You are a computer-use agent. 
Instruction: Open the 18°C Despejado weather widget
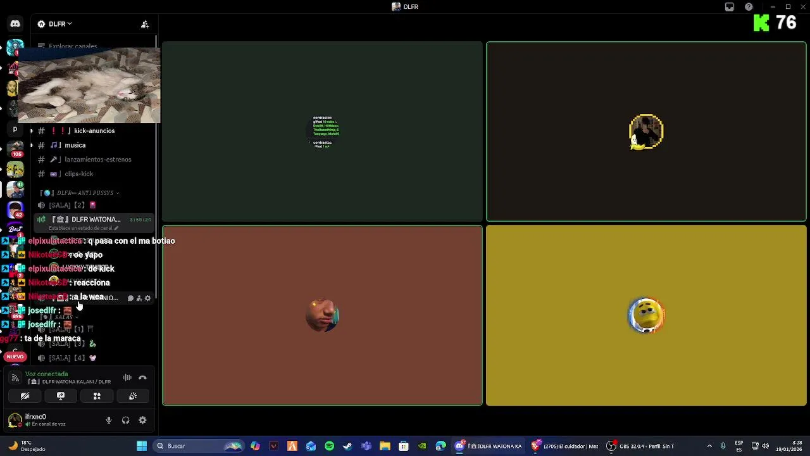pos(27,446)
